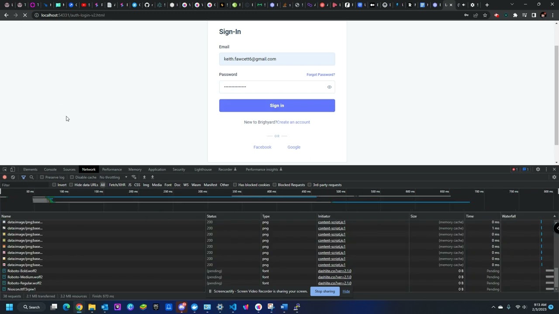Follow the Forgot Password? link

[x=321, y=75]
